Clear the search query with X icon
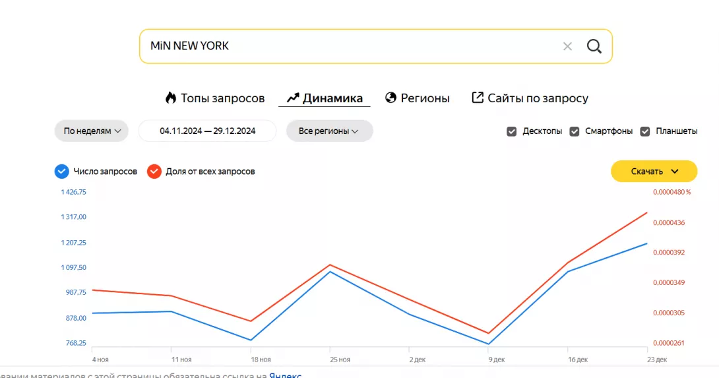 point(568,46)
